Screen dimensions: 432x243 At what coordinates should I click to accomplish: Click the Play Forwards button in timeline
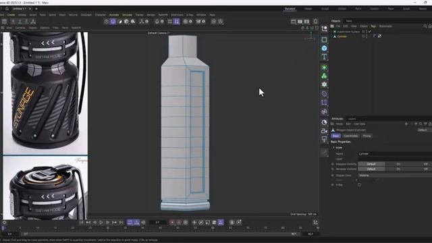pos(101,222)
